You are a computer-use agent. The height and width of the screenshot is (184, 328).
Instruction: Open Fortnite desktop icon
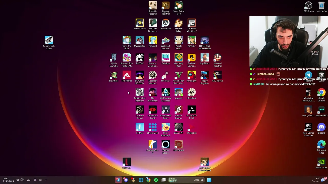140,129
